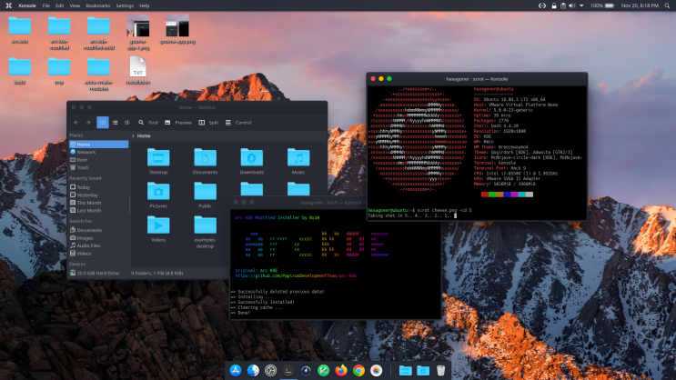Select the examples.desktop file in Dolphin
676x380 pixels.
tap(206, 232)
